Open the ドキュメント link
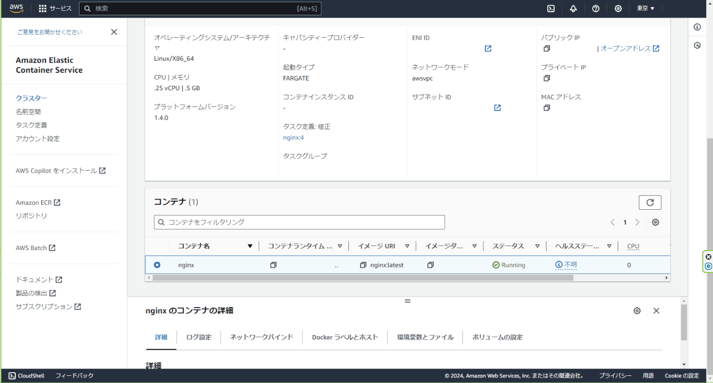The width and height of the screenshot is (713, 383). 39,280
